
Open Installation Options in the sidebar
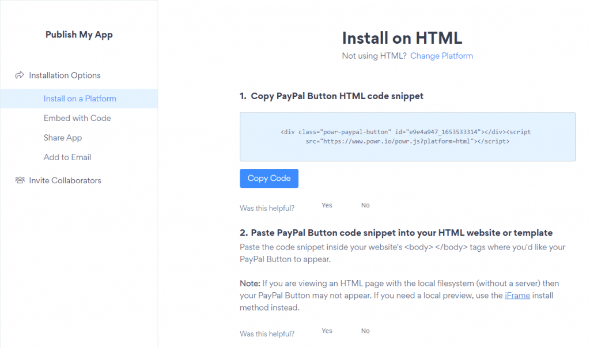[65, 75]
